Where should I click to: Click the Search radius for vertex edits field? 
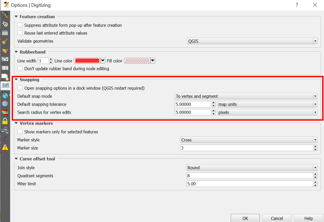[x=193, y=112]
